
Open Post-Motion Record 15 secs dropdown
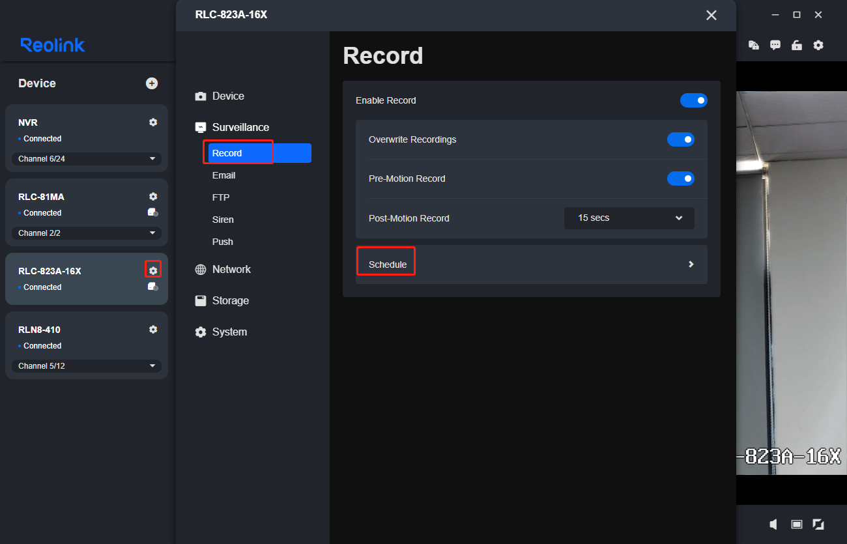[629, 218]
